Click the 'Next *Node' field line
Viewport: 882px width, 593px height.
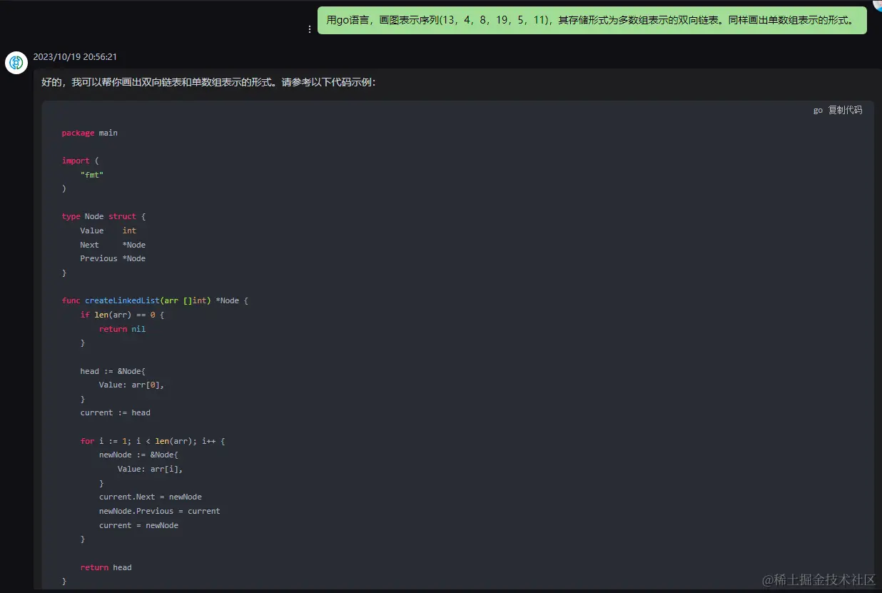pos(113,245)
